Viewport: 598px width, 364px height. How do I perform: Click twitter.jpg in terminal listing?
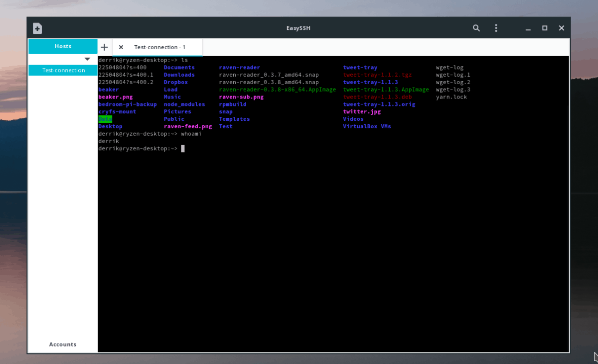(362, 112)
